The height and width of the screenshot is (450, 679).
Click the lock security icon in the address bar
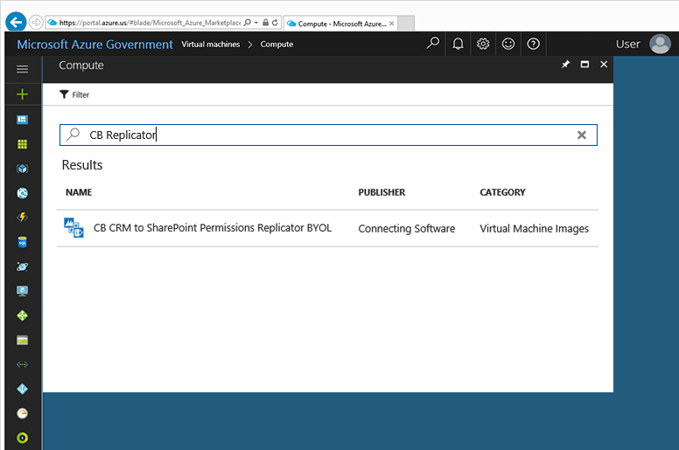click(x=265, y=23)
